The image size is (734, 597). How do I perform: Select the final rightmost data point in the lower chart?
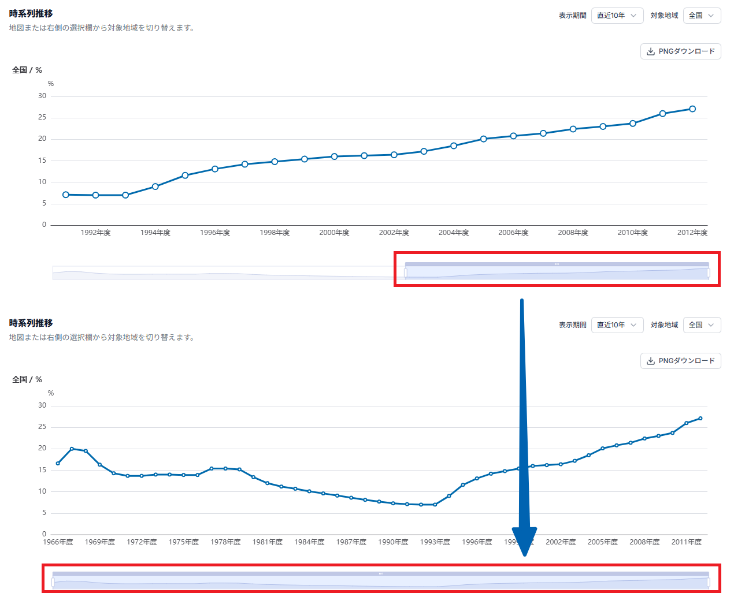pos(700,419)
